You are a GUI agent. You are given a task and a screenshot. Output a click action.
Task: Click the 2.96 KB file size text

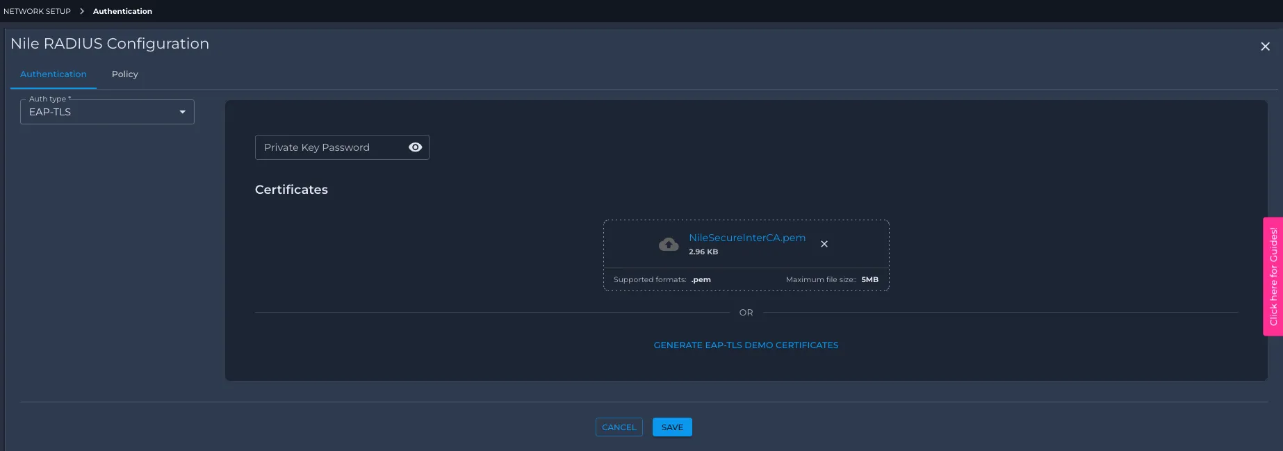coord(703,252)
